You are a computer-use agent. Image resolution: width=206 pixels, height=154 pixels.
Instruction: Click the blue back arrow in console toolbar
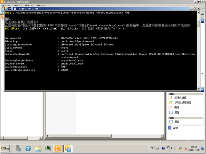pyautogui.click(x=2, y=11)
